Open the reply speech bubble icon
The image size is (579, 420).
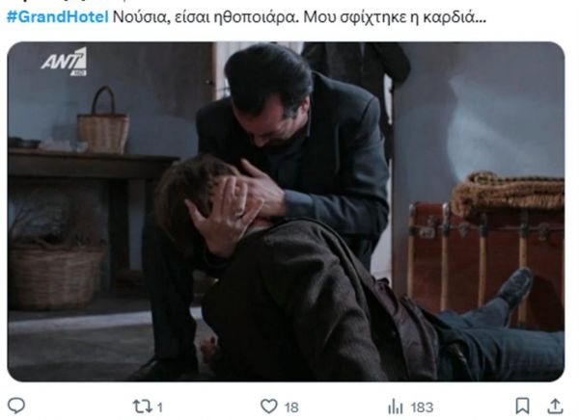point(16,406)
